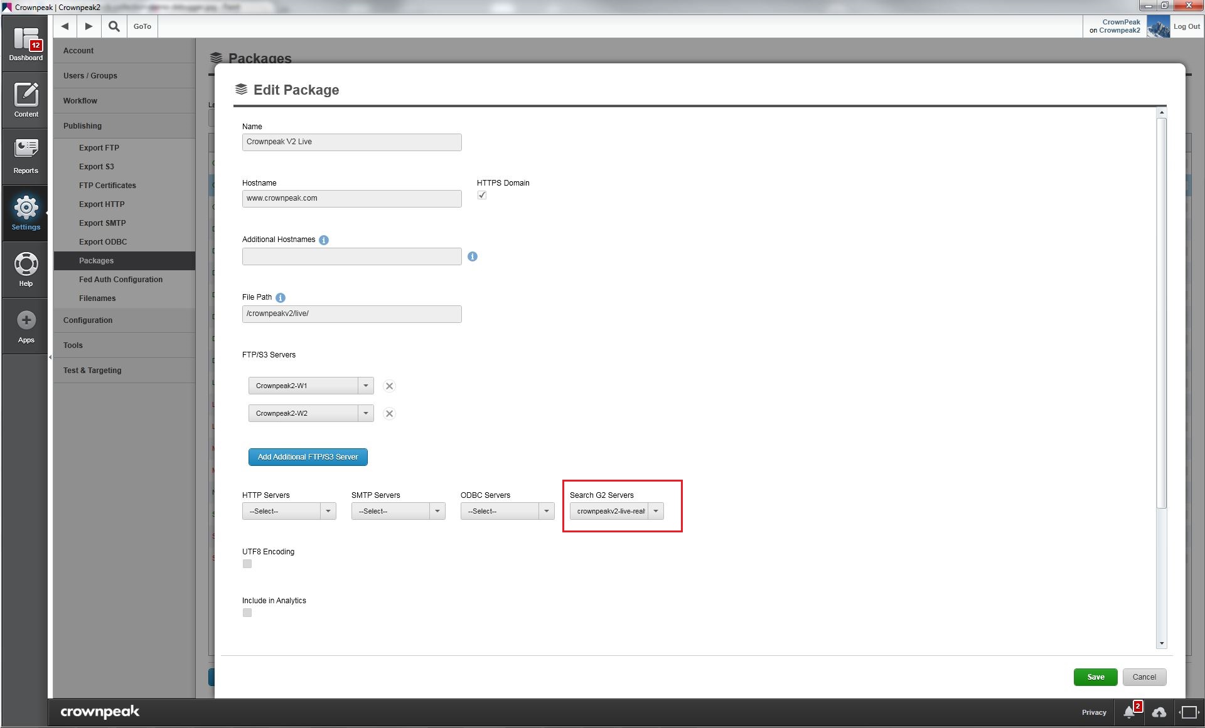Click the dialog scrollbar up arrow
The width and height of the screenshot is (1205, 728).
[x=1162, y=113]
